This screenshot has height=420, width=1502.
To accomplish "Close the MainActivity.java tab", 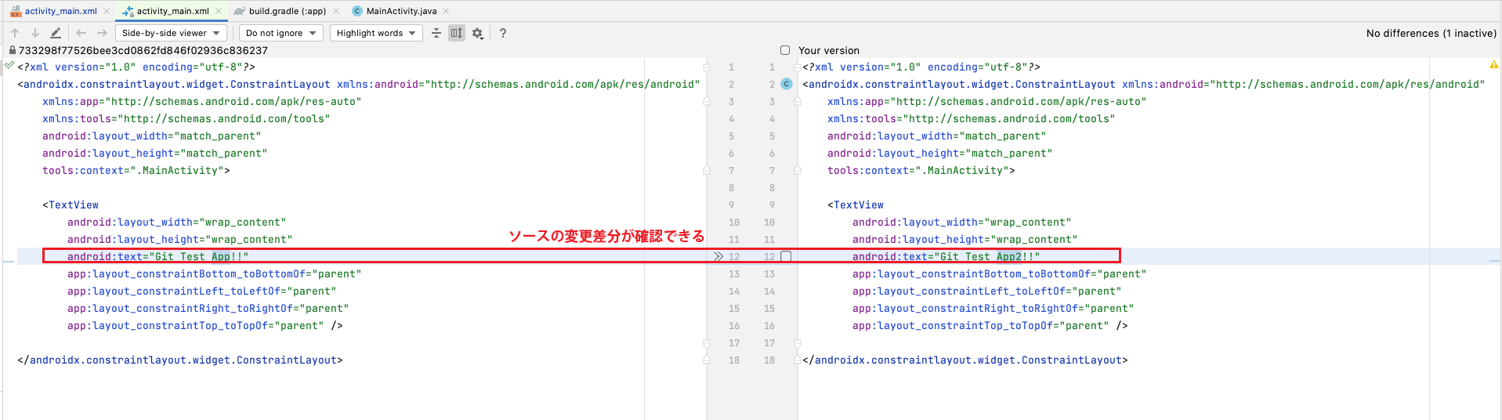I will coord(446,11).
